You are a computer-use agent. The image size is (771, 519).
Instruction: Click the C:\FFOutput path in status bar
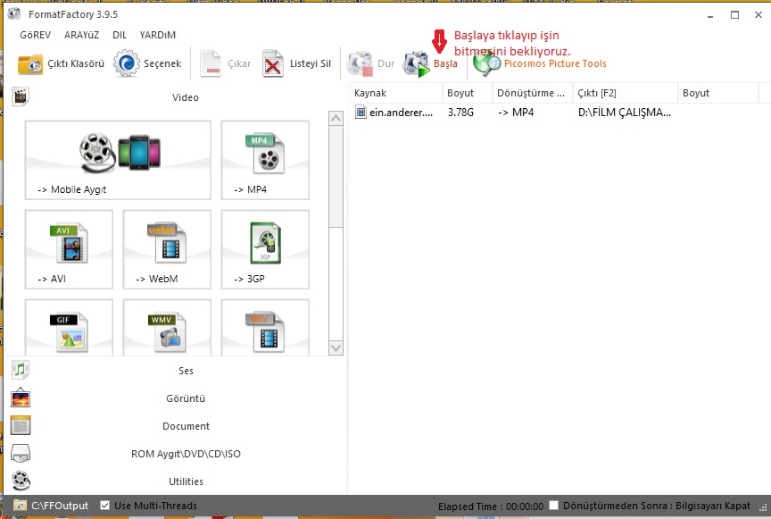tap(60, 506)
